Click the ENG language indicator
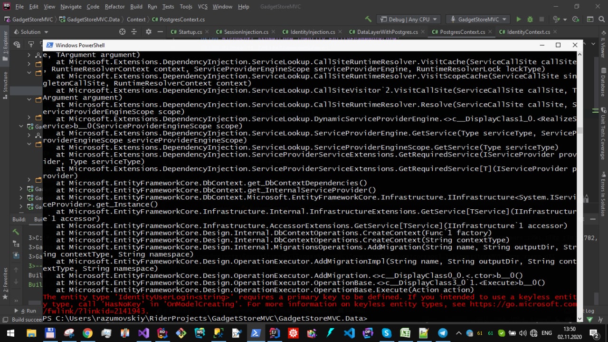This screenshot has height=342, width=608. (546, 333)
